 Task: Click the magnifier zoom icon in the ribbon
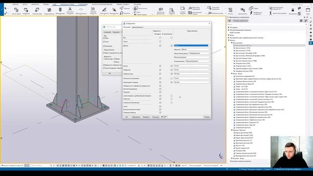121,13
